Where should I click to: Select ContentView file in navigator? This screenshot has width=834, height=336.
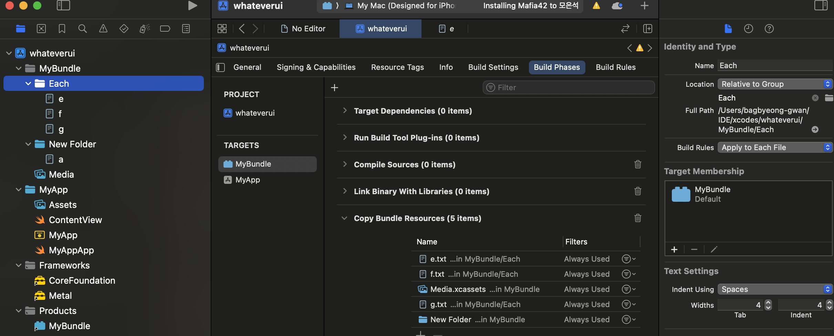(x=75, y=220)
